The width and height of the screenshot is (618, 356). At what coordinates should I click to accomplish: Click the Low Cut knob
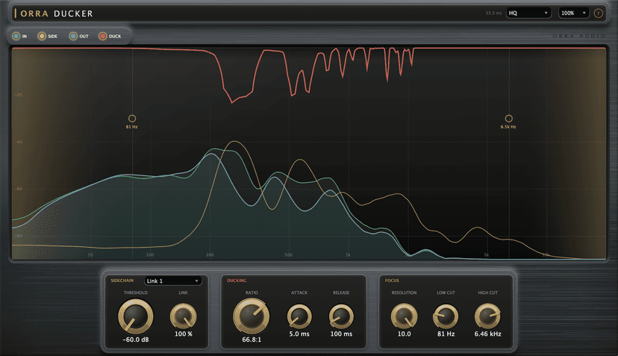pos(446,316)
